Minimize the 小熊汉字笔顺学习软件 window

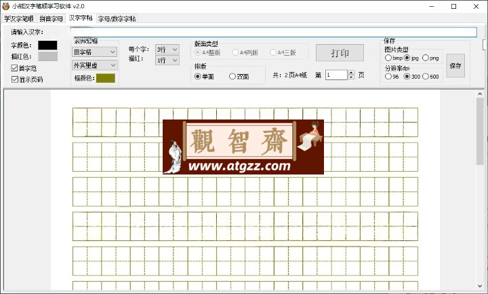[432, 6]
